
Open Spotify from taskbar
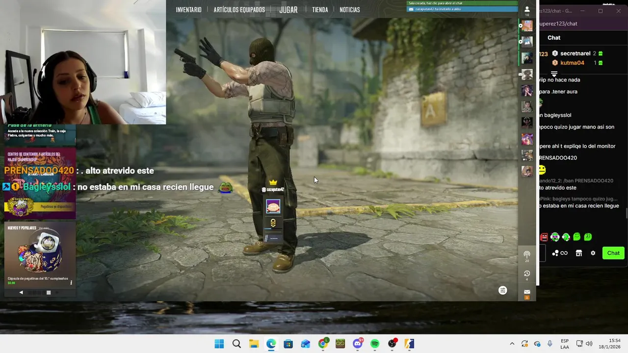pos(375,344)
